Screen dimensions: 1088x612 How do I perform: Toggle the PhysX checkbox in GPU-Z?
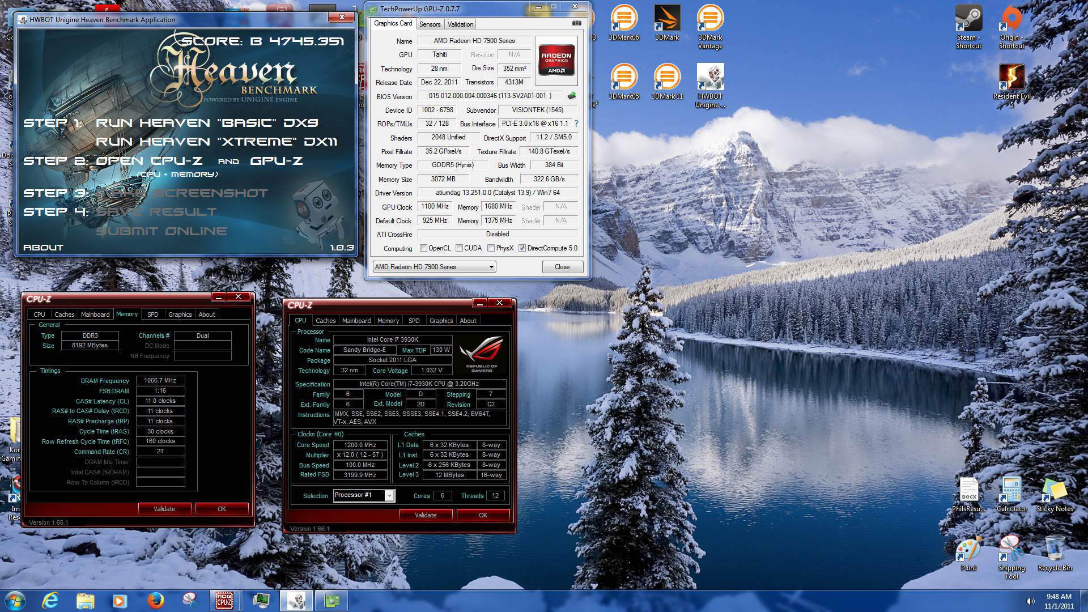click(x=491, y=248)
